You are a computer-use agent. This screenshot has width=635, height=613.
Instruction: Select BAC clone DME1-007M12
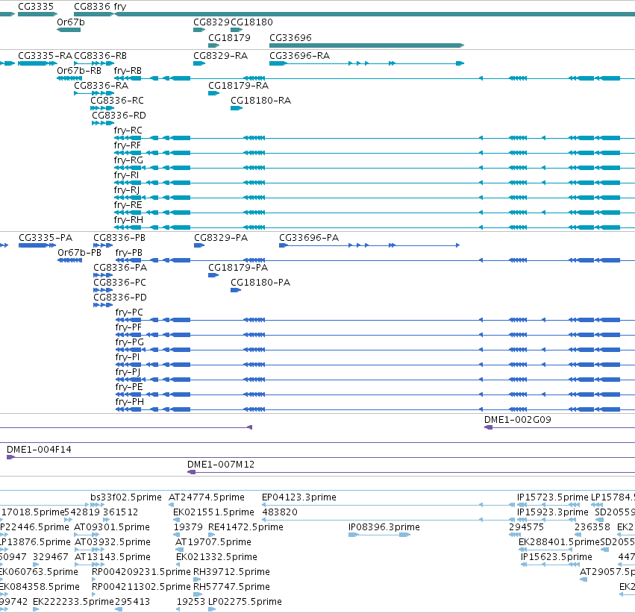point(221,465)
